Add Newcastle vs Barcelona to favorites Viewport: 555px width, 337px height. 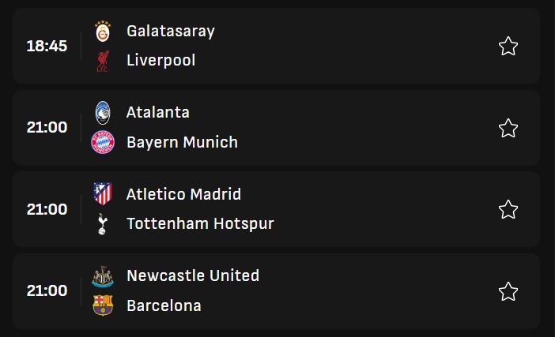pos(508,291)
